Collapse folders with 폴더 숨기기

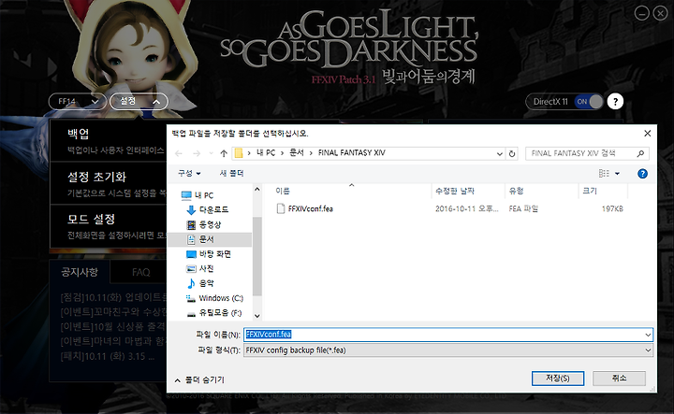199,379
